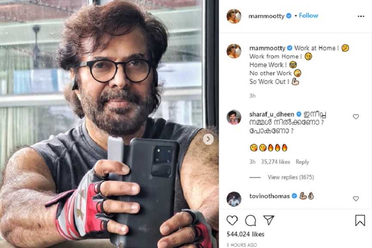Save post with the bookmark icon
372x248 pixels.
click(360, 220)
